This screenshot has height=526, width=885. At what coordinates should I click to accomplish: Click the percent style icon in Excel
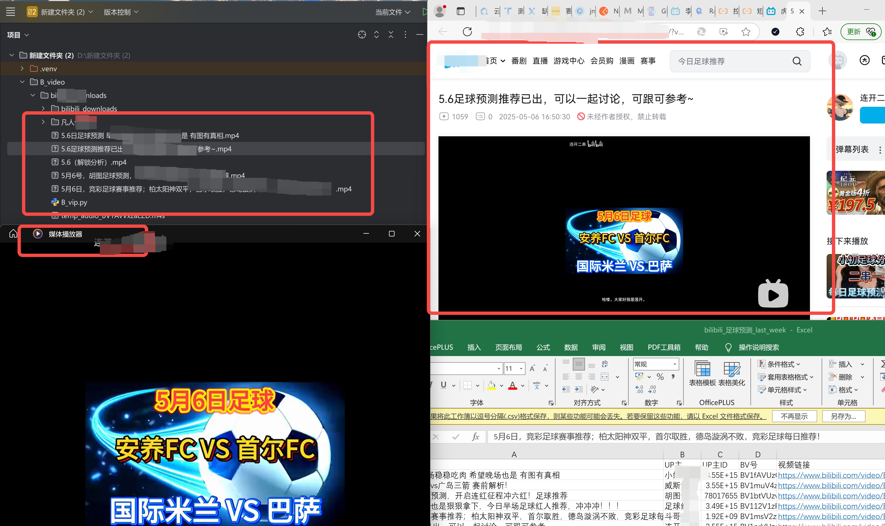point(660,376)
